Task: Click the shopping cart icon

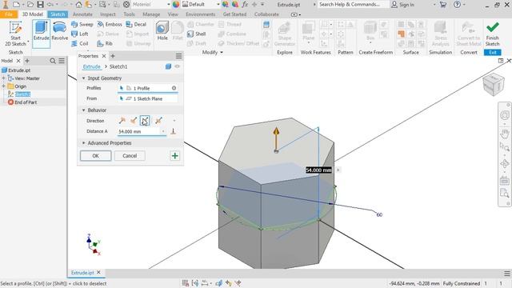Action: (442, 5)
